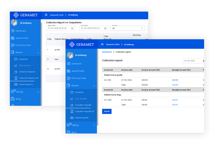214x142 pixels.
Task: Select Patient Reports in back sidebar
Action: (26, 84)
